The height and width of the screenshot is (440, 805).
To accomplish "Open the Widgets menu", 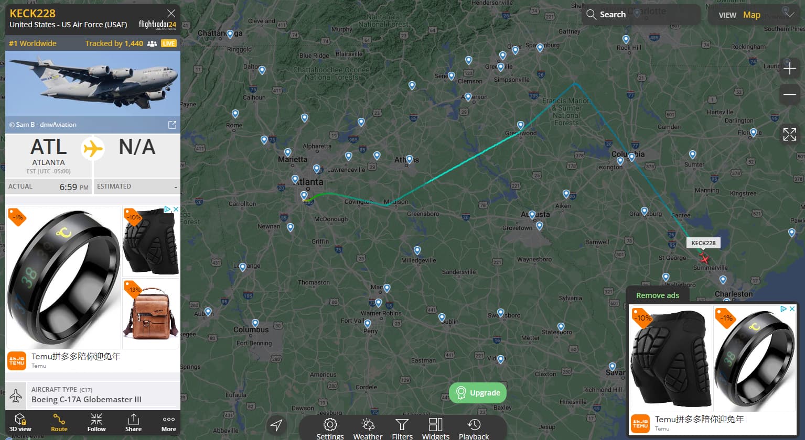I will [x=436, y=428].
